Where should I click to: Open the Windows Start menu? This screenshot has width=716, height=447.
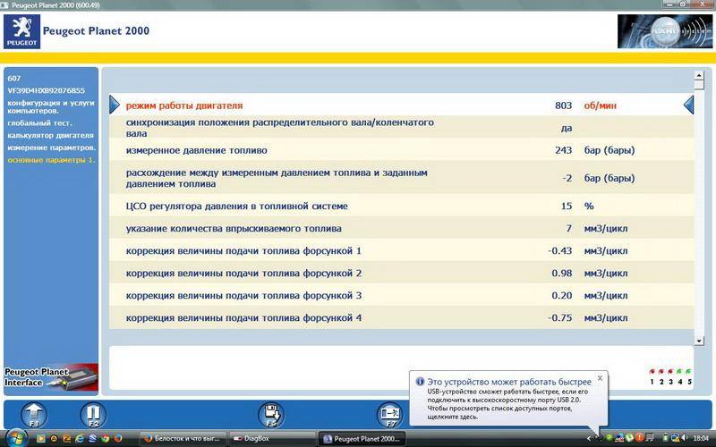pyautogui.click(x=16, y=438)
